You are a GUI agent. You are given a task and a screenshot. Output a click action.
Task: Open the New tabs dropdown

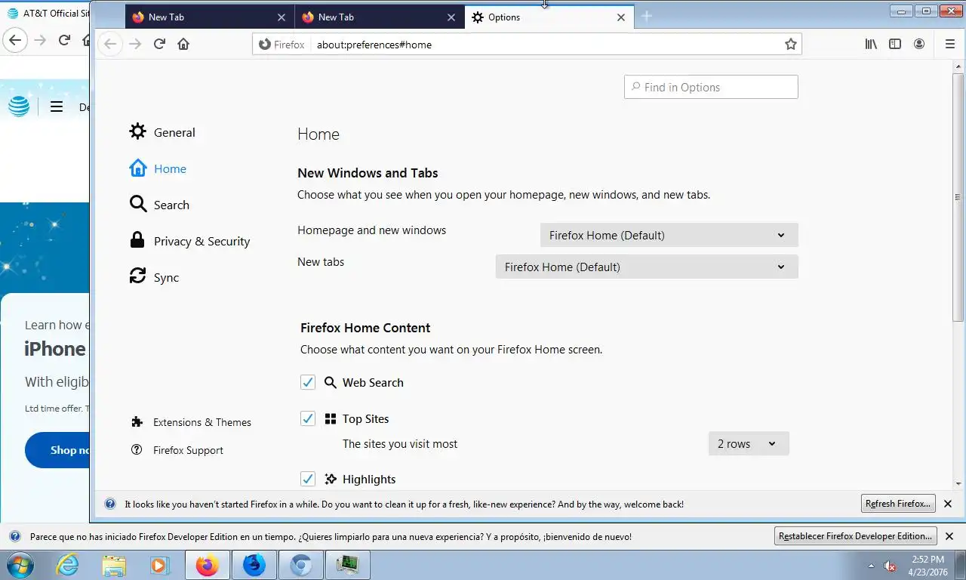point(647,267)
